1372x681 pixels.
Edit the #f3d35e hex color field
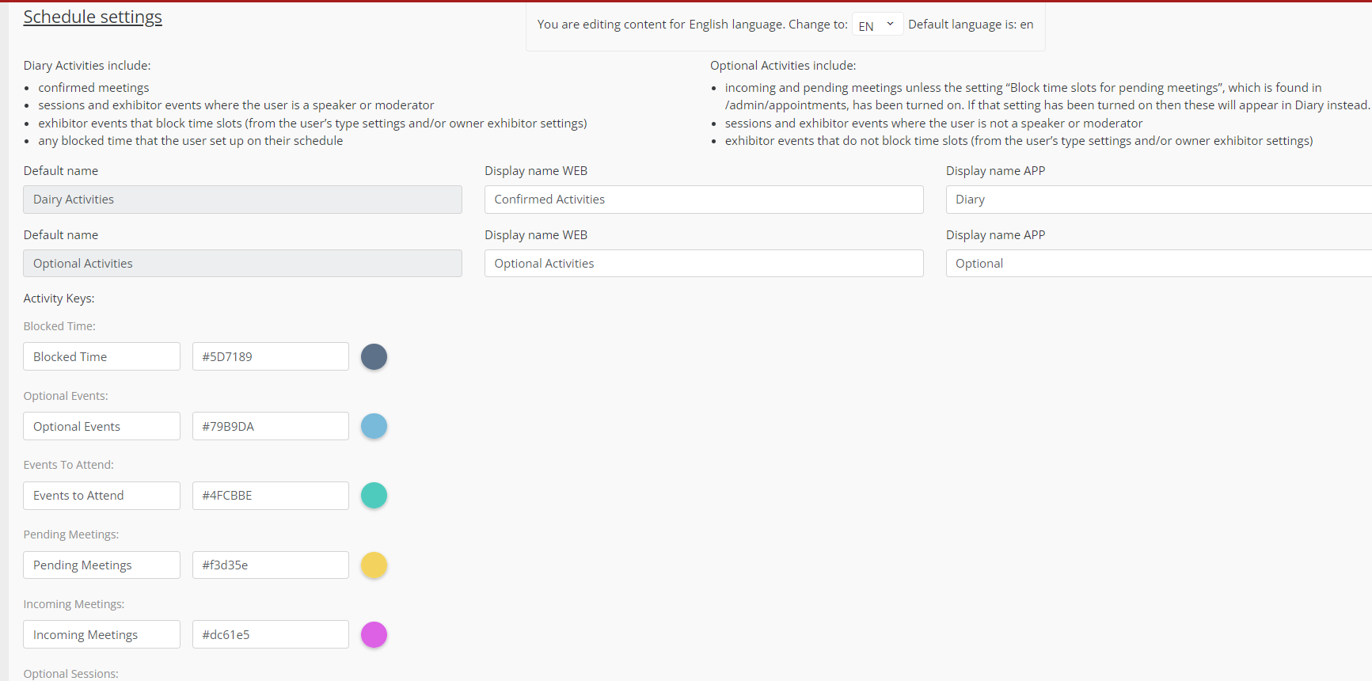pyautogui.click(x=270, y=565)
